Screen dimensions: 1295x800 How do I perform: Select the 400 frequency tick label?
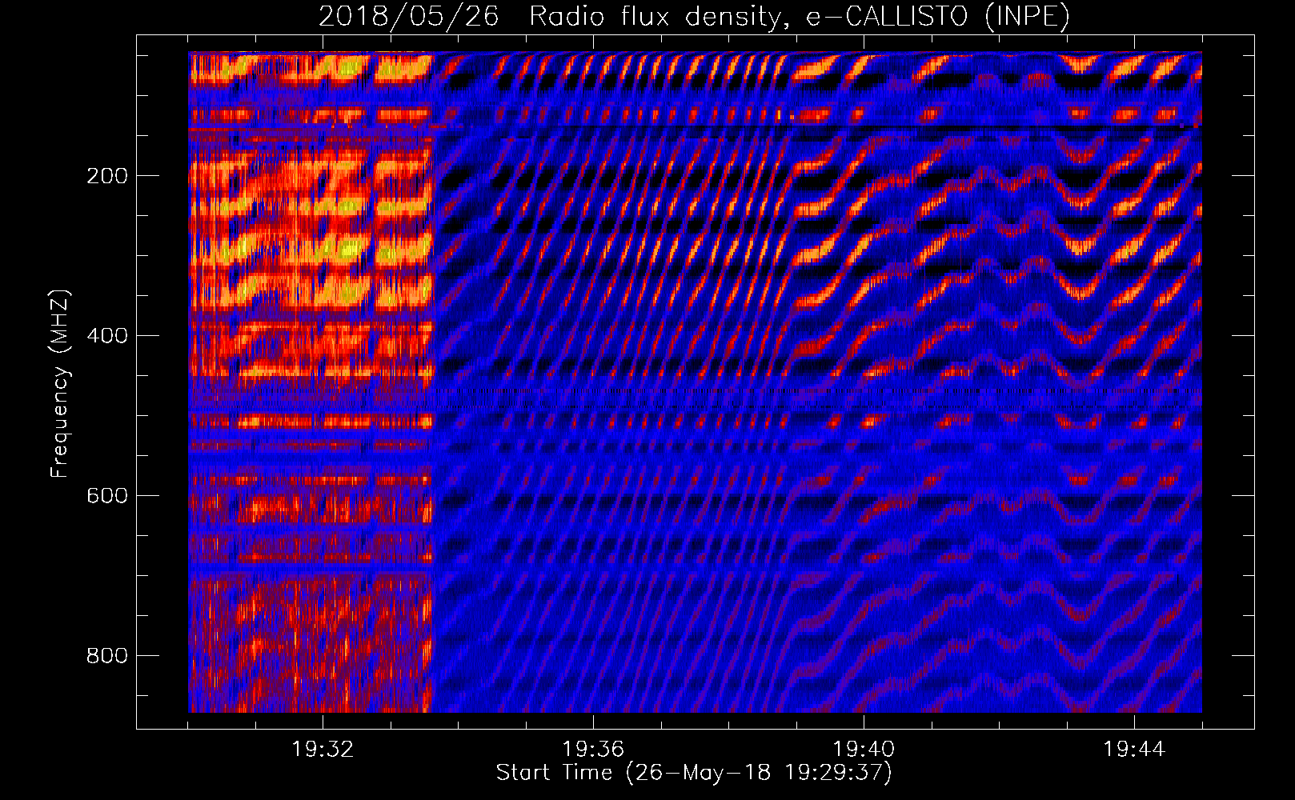click(107, 336)
